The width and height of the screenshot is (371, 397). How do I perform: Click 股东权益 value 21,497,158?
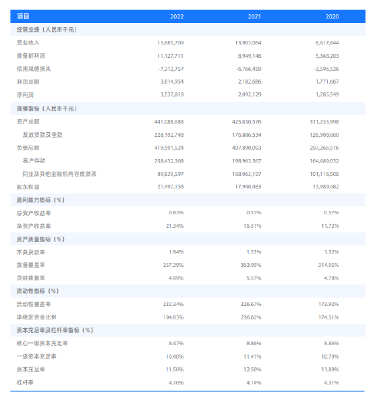click(170, 187)
